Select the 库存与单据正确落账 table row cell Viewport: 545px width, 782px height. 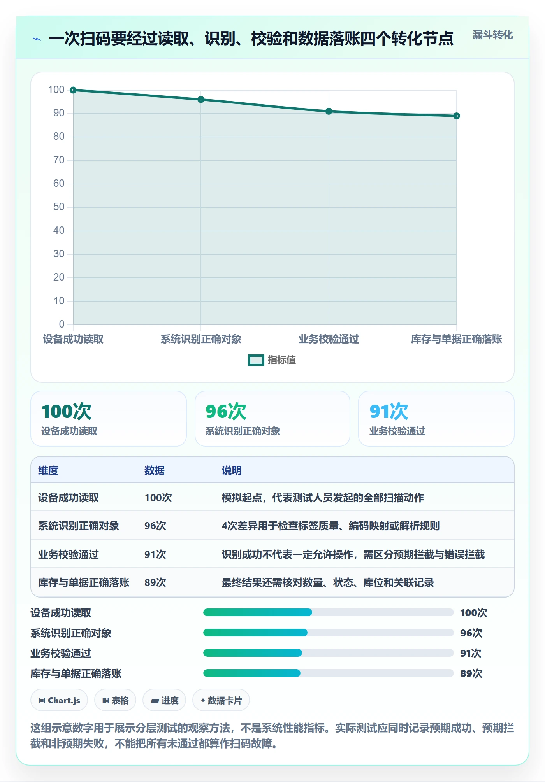[84, 582]
